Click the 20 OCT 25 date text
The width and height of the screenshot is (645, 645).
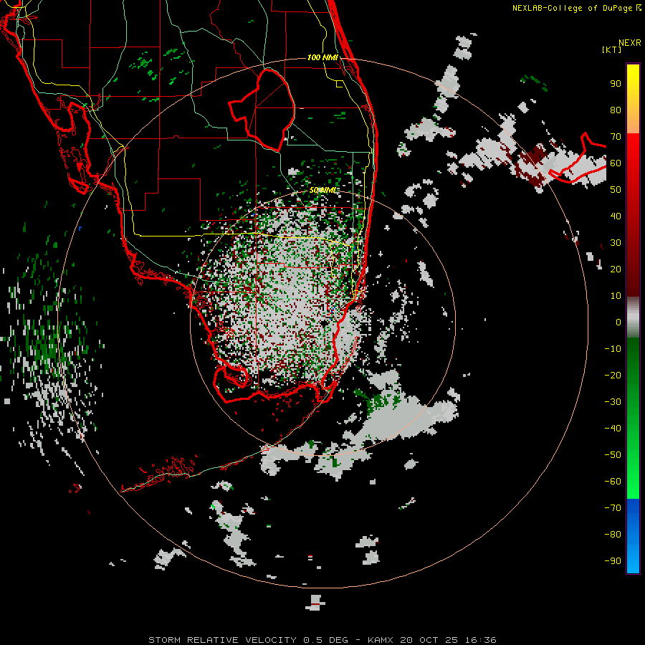click(429, 640)
